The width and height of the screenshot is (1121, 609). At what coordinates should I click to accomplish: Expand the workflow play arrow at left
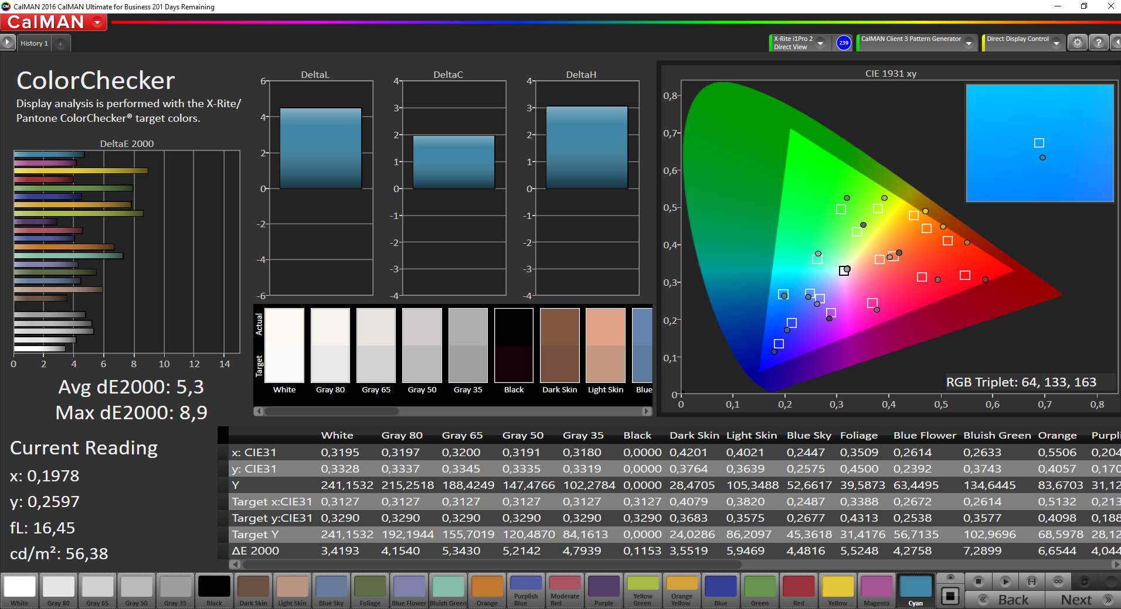[7, 43]
